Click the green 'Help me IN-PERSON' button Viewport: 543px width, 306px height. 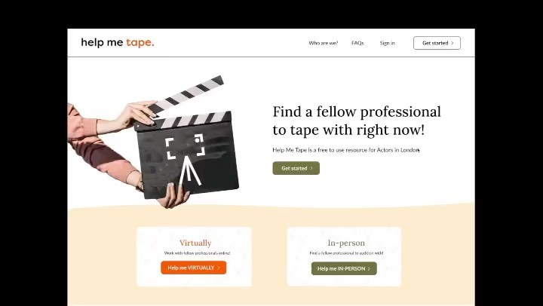[344, 268]
